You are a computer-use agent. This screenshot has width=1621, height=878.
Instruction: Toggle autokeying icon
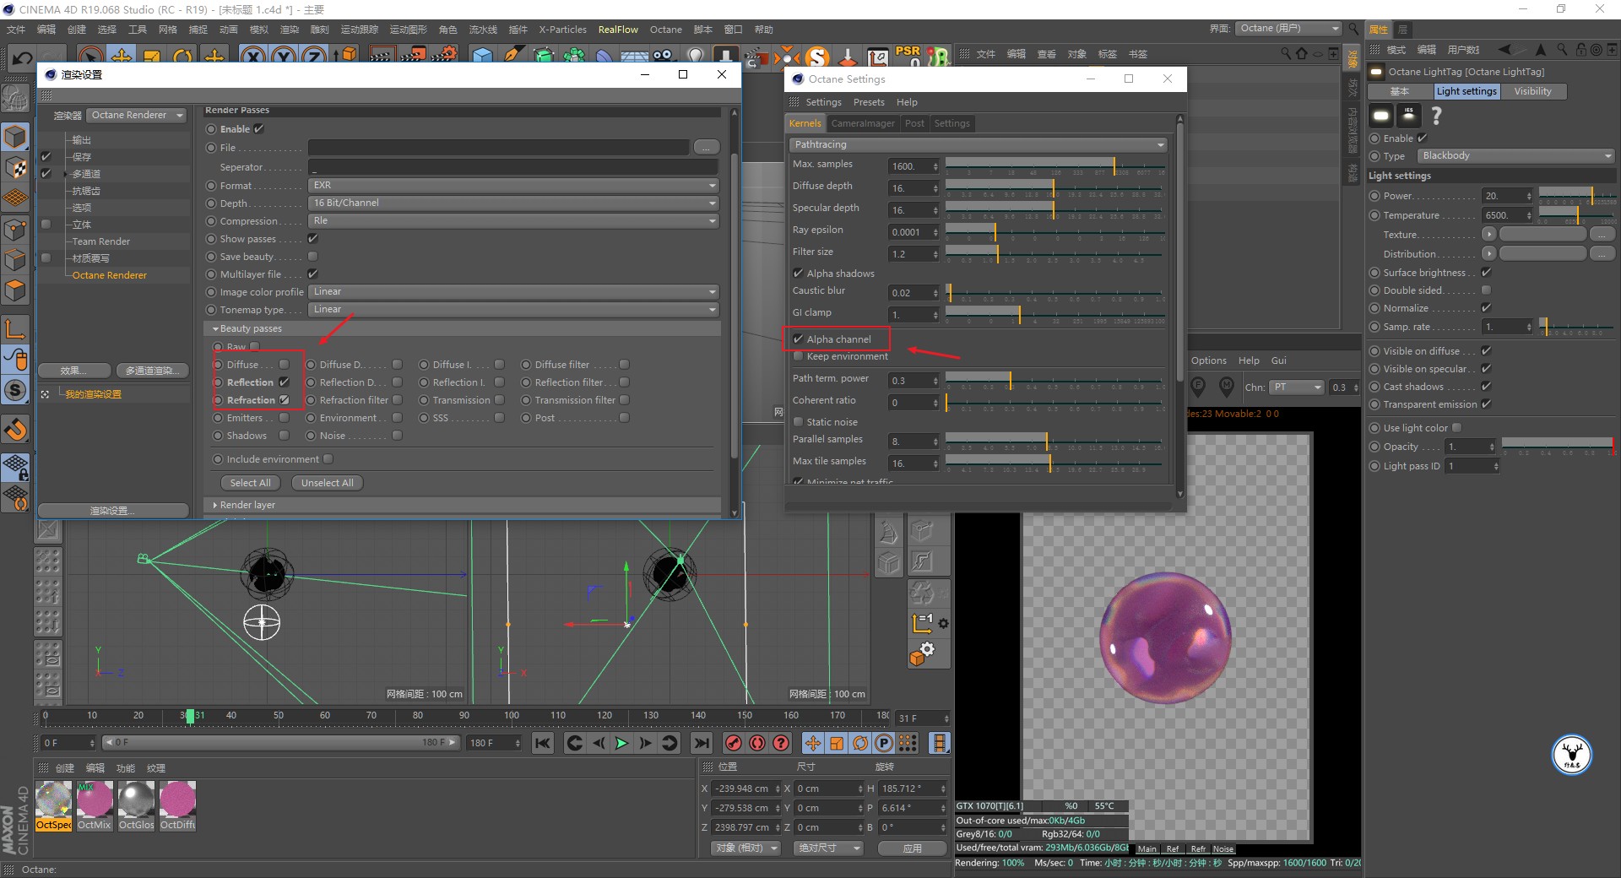757,743
